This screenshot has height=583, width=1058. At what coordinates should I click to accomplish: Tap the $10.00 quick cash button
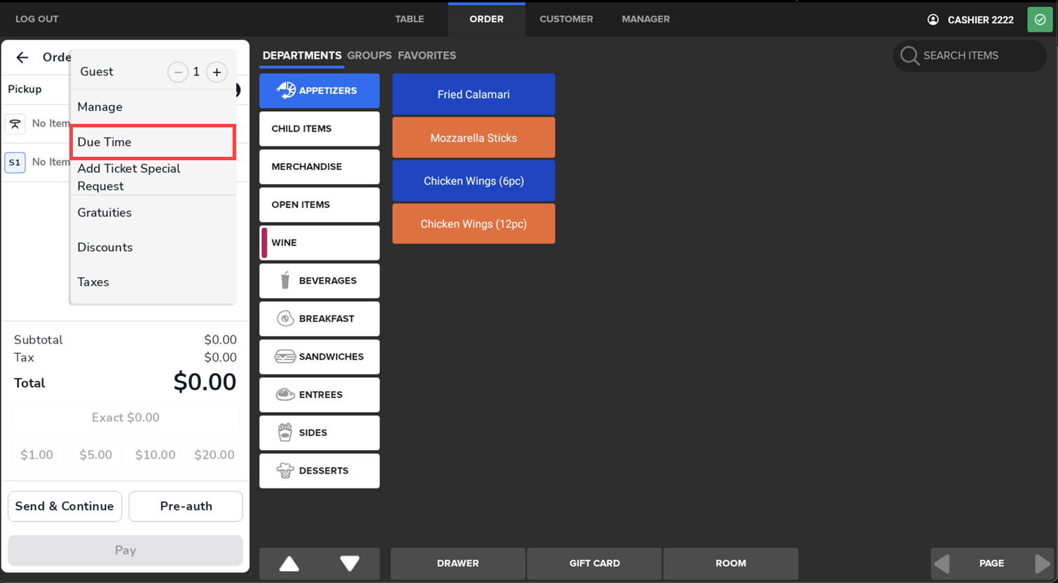[155, 455]
